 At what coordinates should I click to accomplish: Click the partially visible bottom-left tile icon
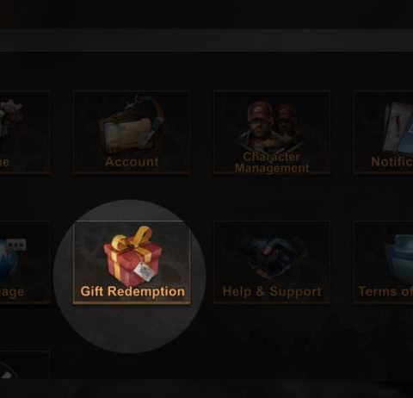[x=9, y=370]
